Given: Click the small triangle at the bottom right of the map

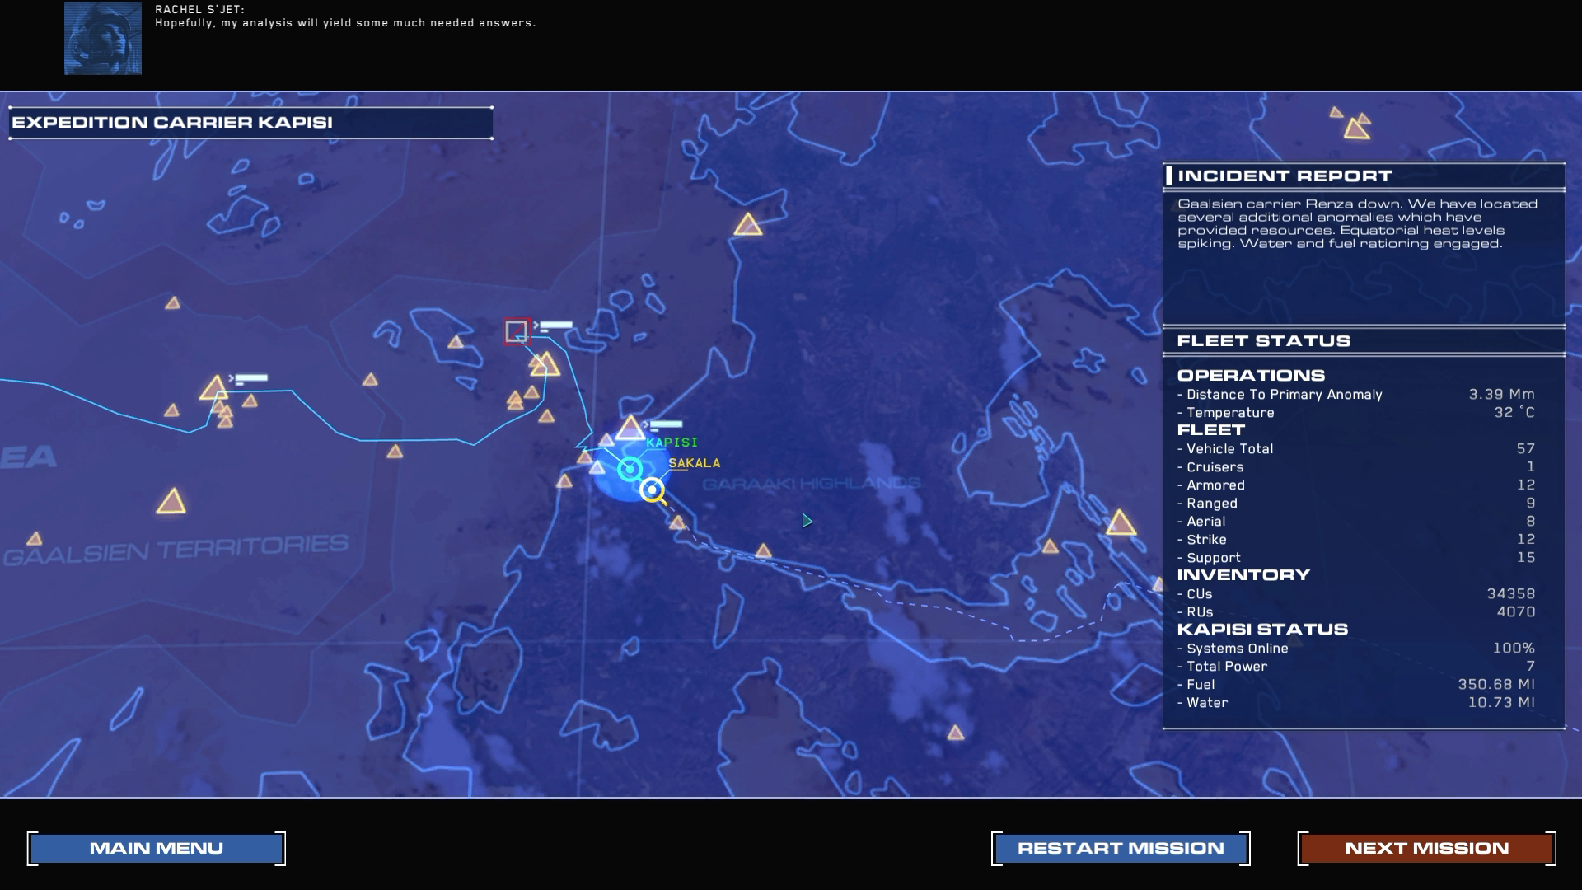Looking at the screenshot, I should point(955,733).
